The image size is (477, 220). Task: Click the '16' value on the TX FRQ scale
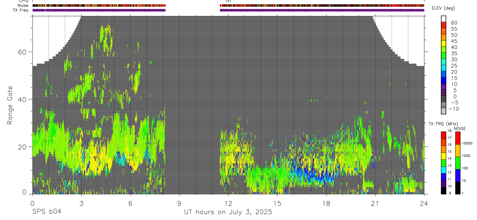pos(449,144)
